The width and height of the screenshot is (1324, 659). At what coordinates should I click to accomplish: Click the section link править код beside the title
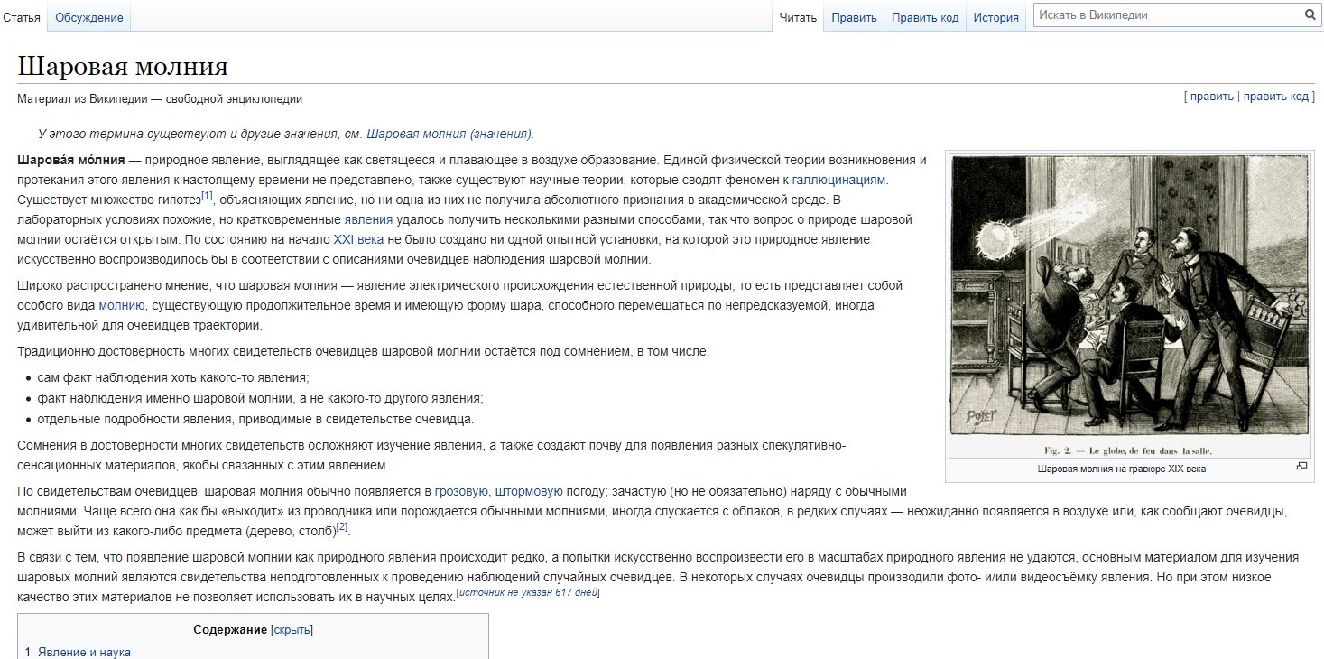[x=1276, y=97]
